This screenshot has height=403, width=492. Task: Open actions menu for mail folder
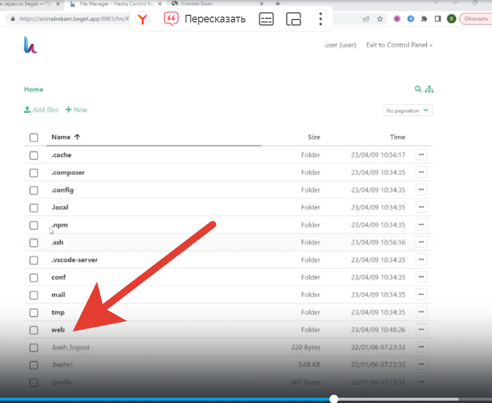(x=421, y=295)
